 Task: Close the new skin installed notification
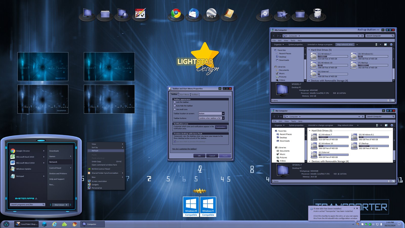357,208
